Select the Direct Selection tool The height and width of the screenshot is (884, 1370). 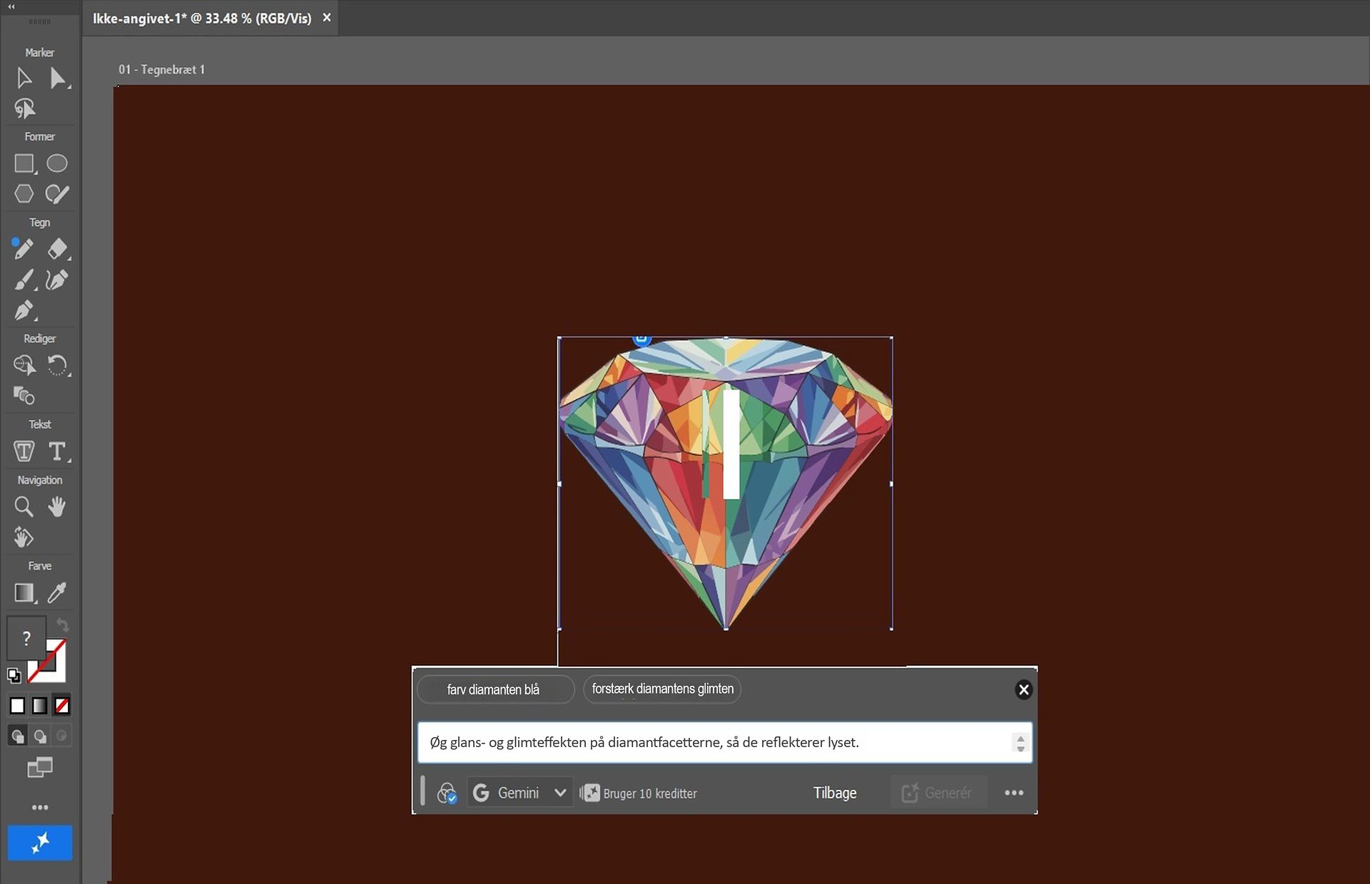[58, 78]
